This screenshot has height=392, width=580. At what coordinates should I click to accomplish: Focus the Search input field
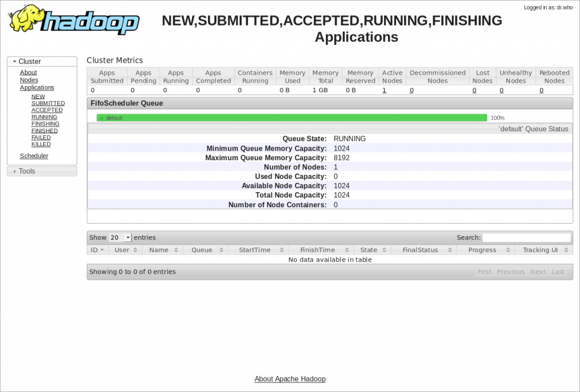[527, 237]
